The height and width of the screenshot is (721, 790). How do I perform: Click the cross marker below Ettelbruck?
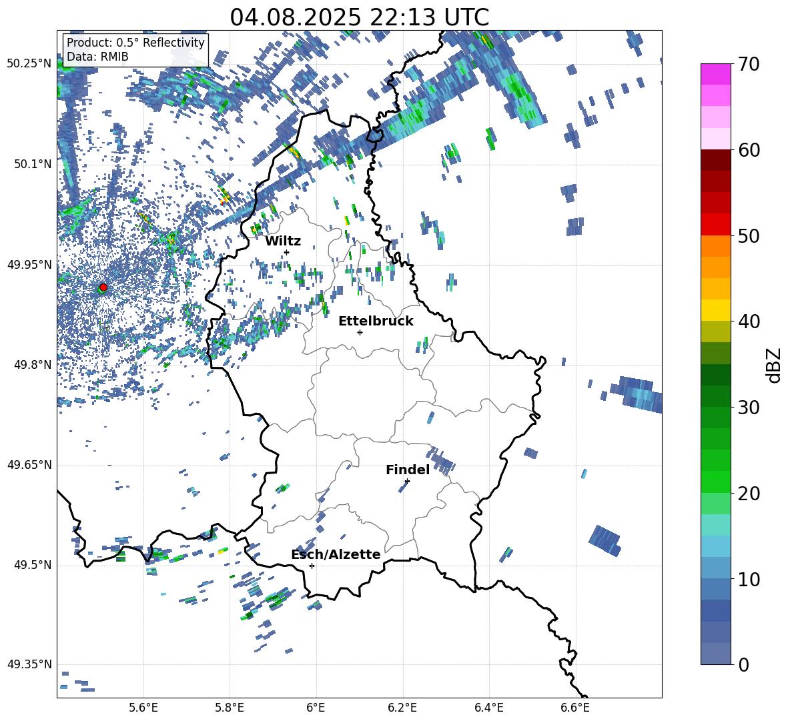pos(360,332)
